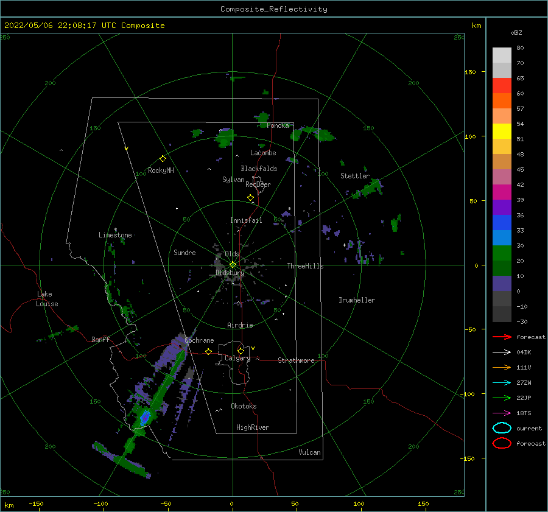This screenshot has width=548, height=512.
Task: Click the Sundre label
Action: 184,253
